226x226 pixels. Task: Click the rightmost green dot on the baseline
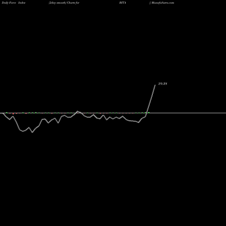[149, 113]
